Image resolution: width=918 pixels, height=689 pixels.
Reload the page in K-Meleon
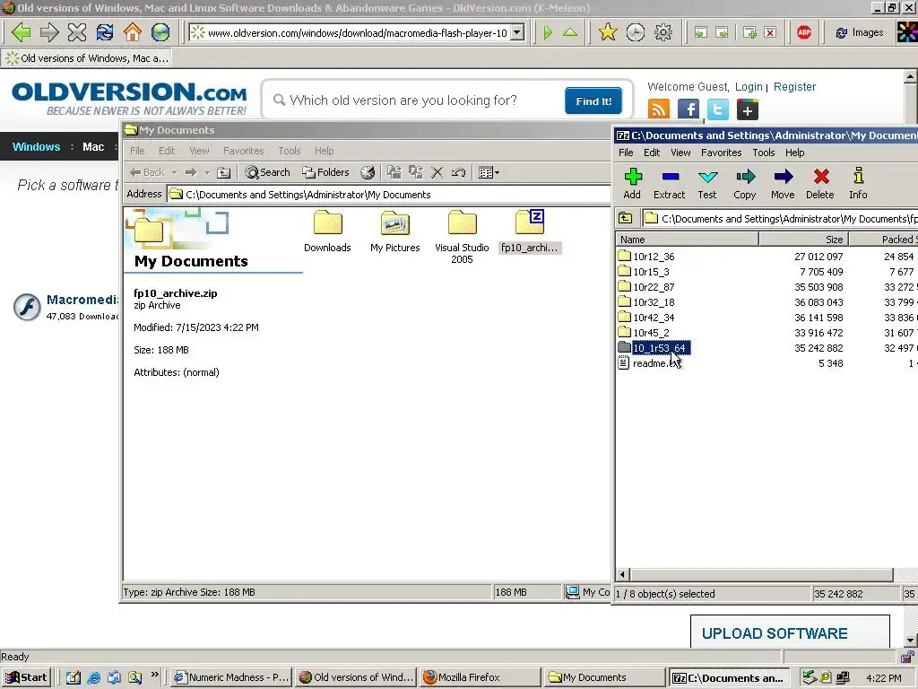(105, 32)
